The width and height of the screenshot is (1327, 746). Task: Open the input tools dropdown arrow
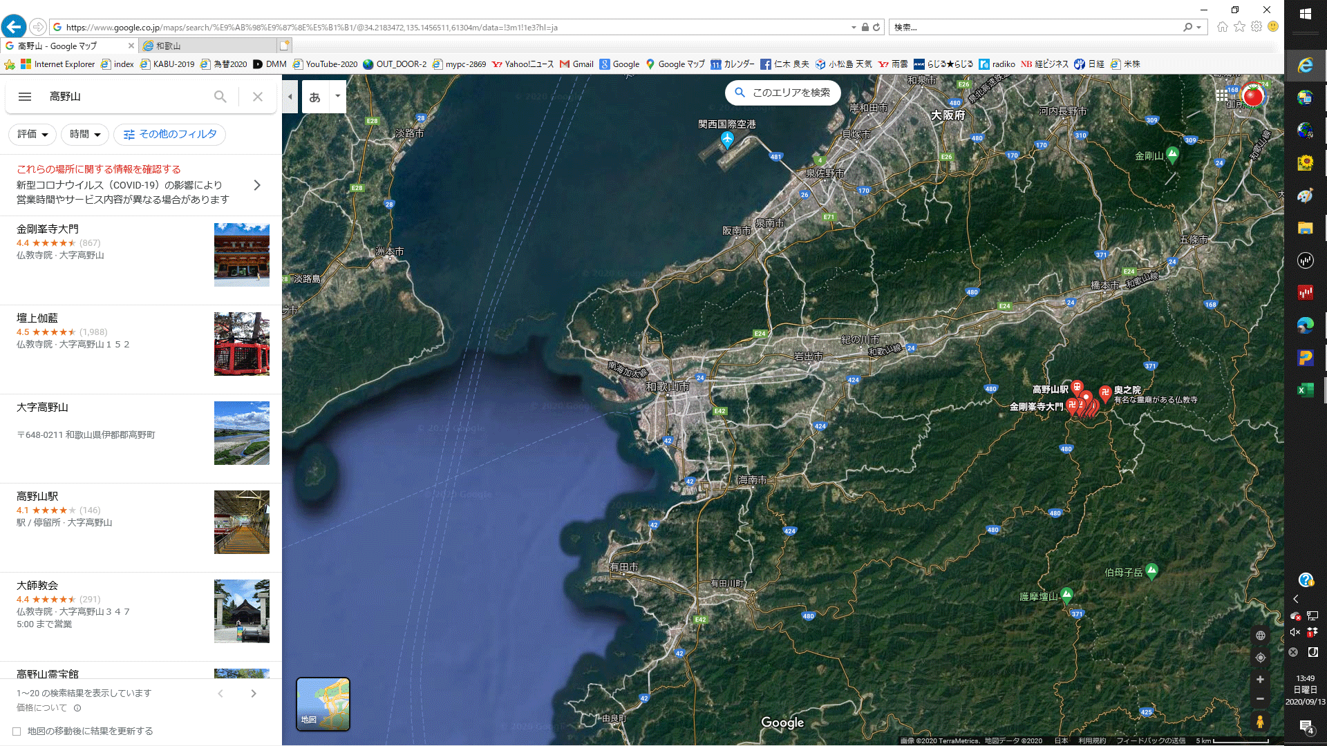[337, 96]
